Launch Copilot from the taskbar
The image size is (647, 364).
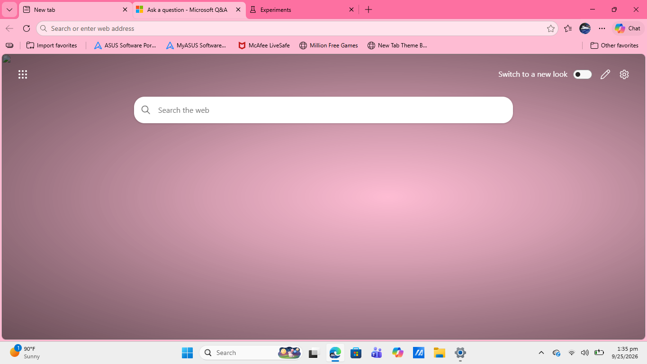[x=398, y=353]
